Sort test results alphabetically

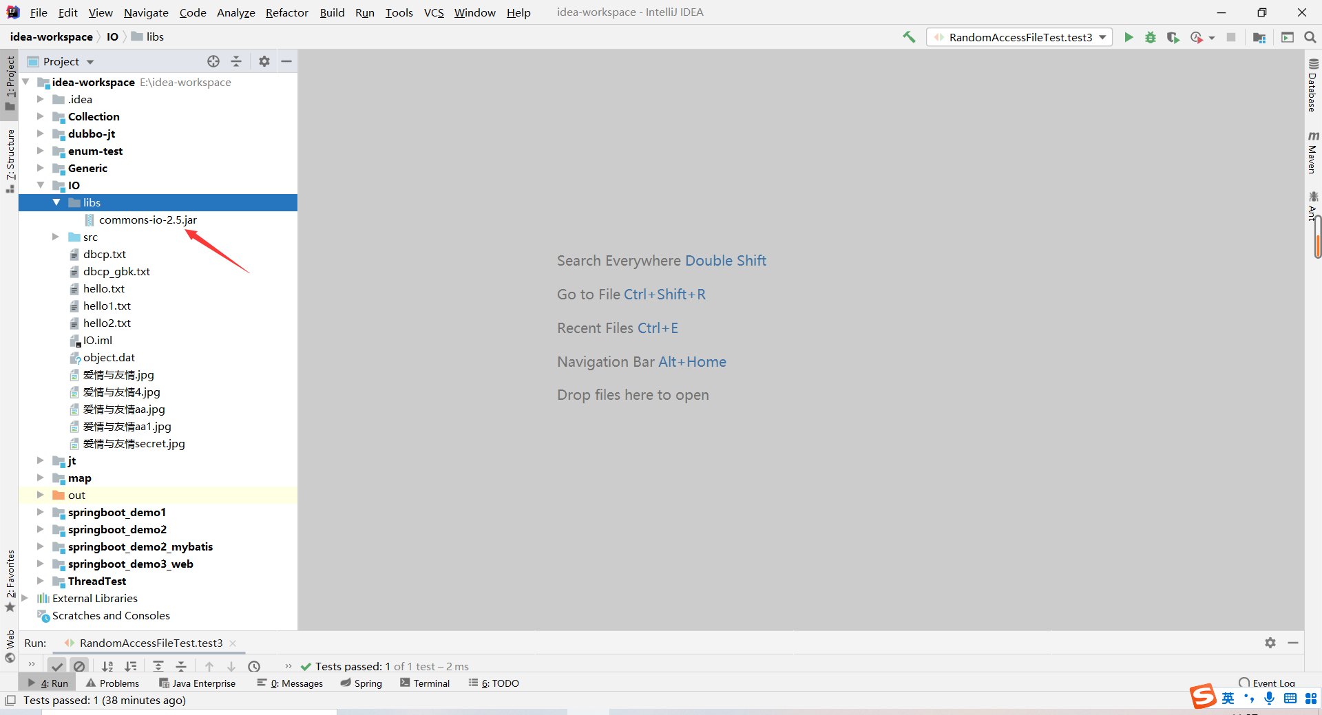107,666
